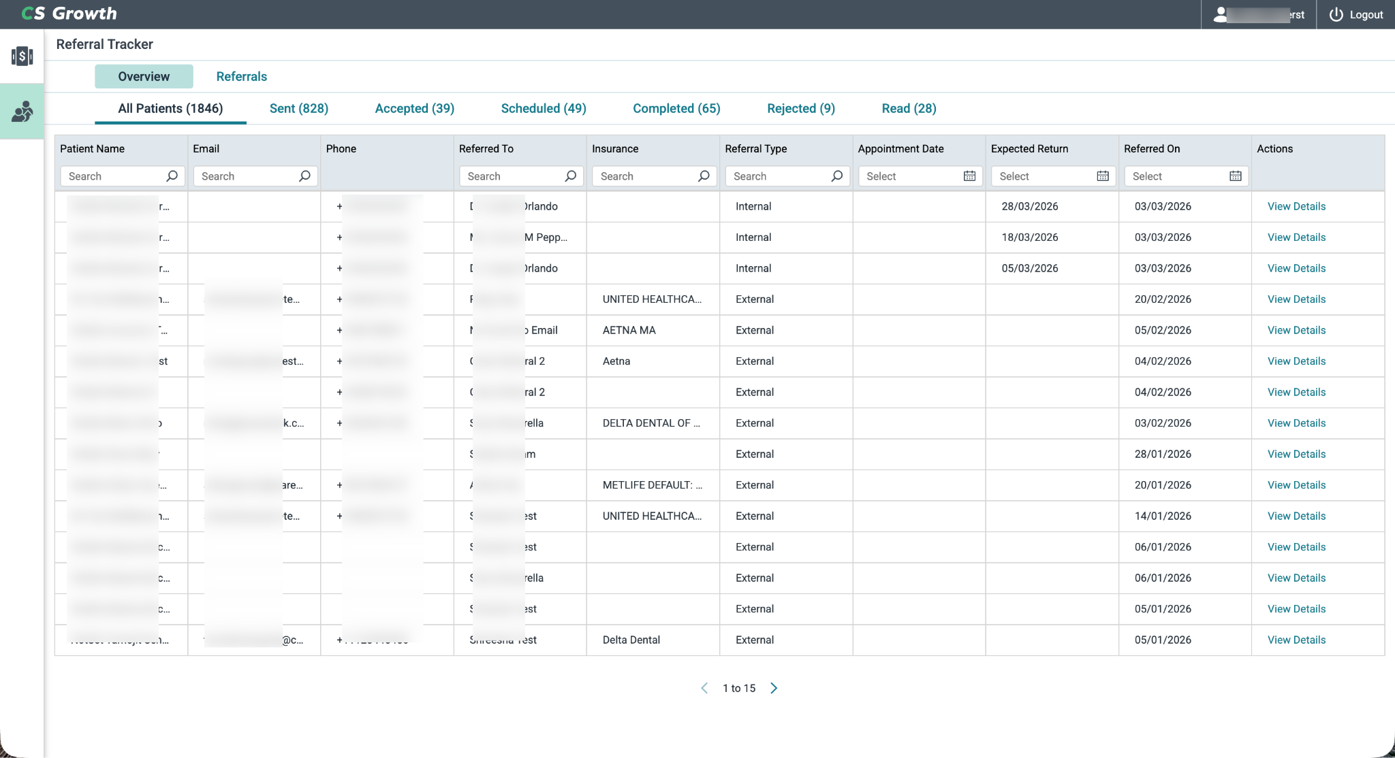Open the Expected Return calendar picker
This screenshot has height=758, width=1395.
(x=1103, y=176)
